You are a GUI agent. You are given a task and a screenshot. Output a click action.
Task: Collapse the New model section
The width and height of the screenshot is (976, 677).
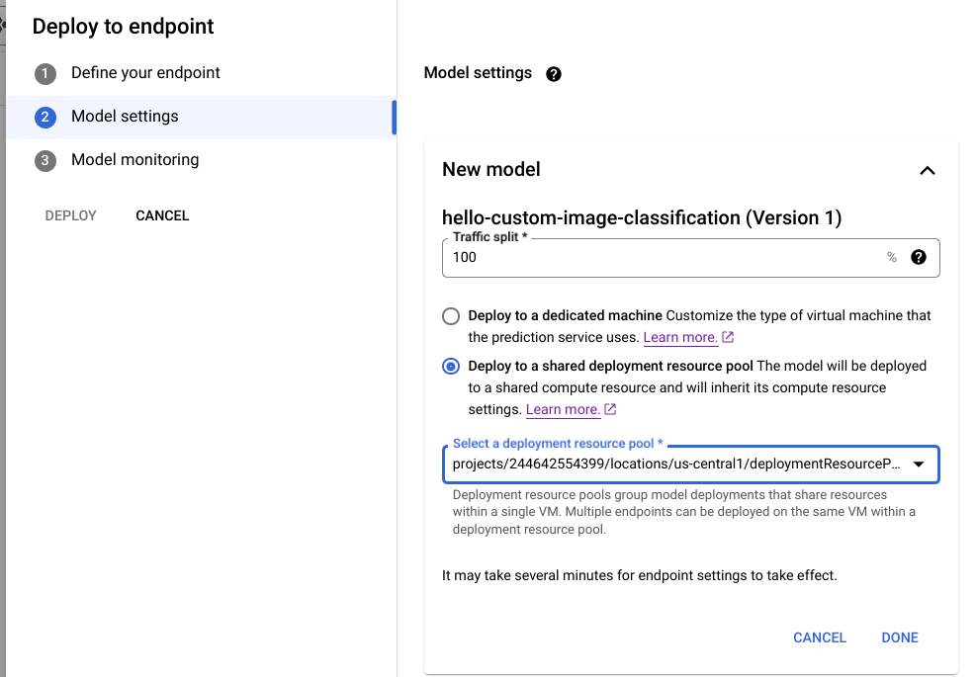click(x=928, y=170)
